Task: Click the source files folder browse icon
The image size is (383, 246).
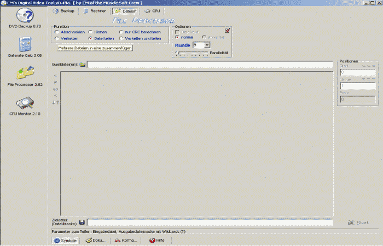Action: pos(82,65)
